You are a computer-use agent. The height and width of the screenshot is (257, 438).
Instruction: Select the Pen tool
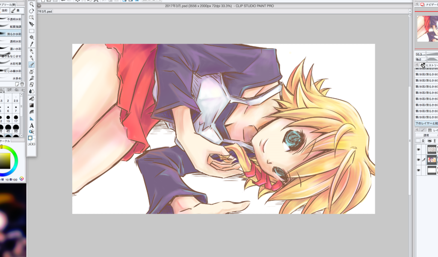pos(32,52)
